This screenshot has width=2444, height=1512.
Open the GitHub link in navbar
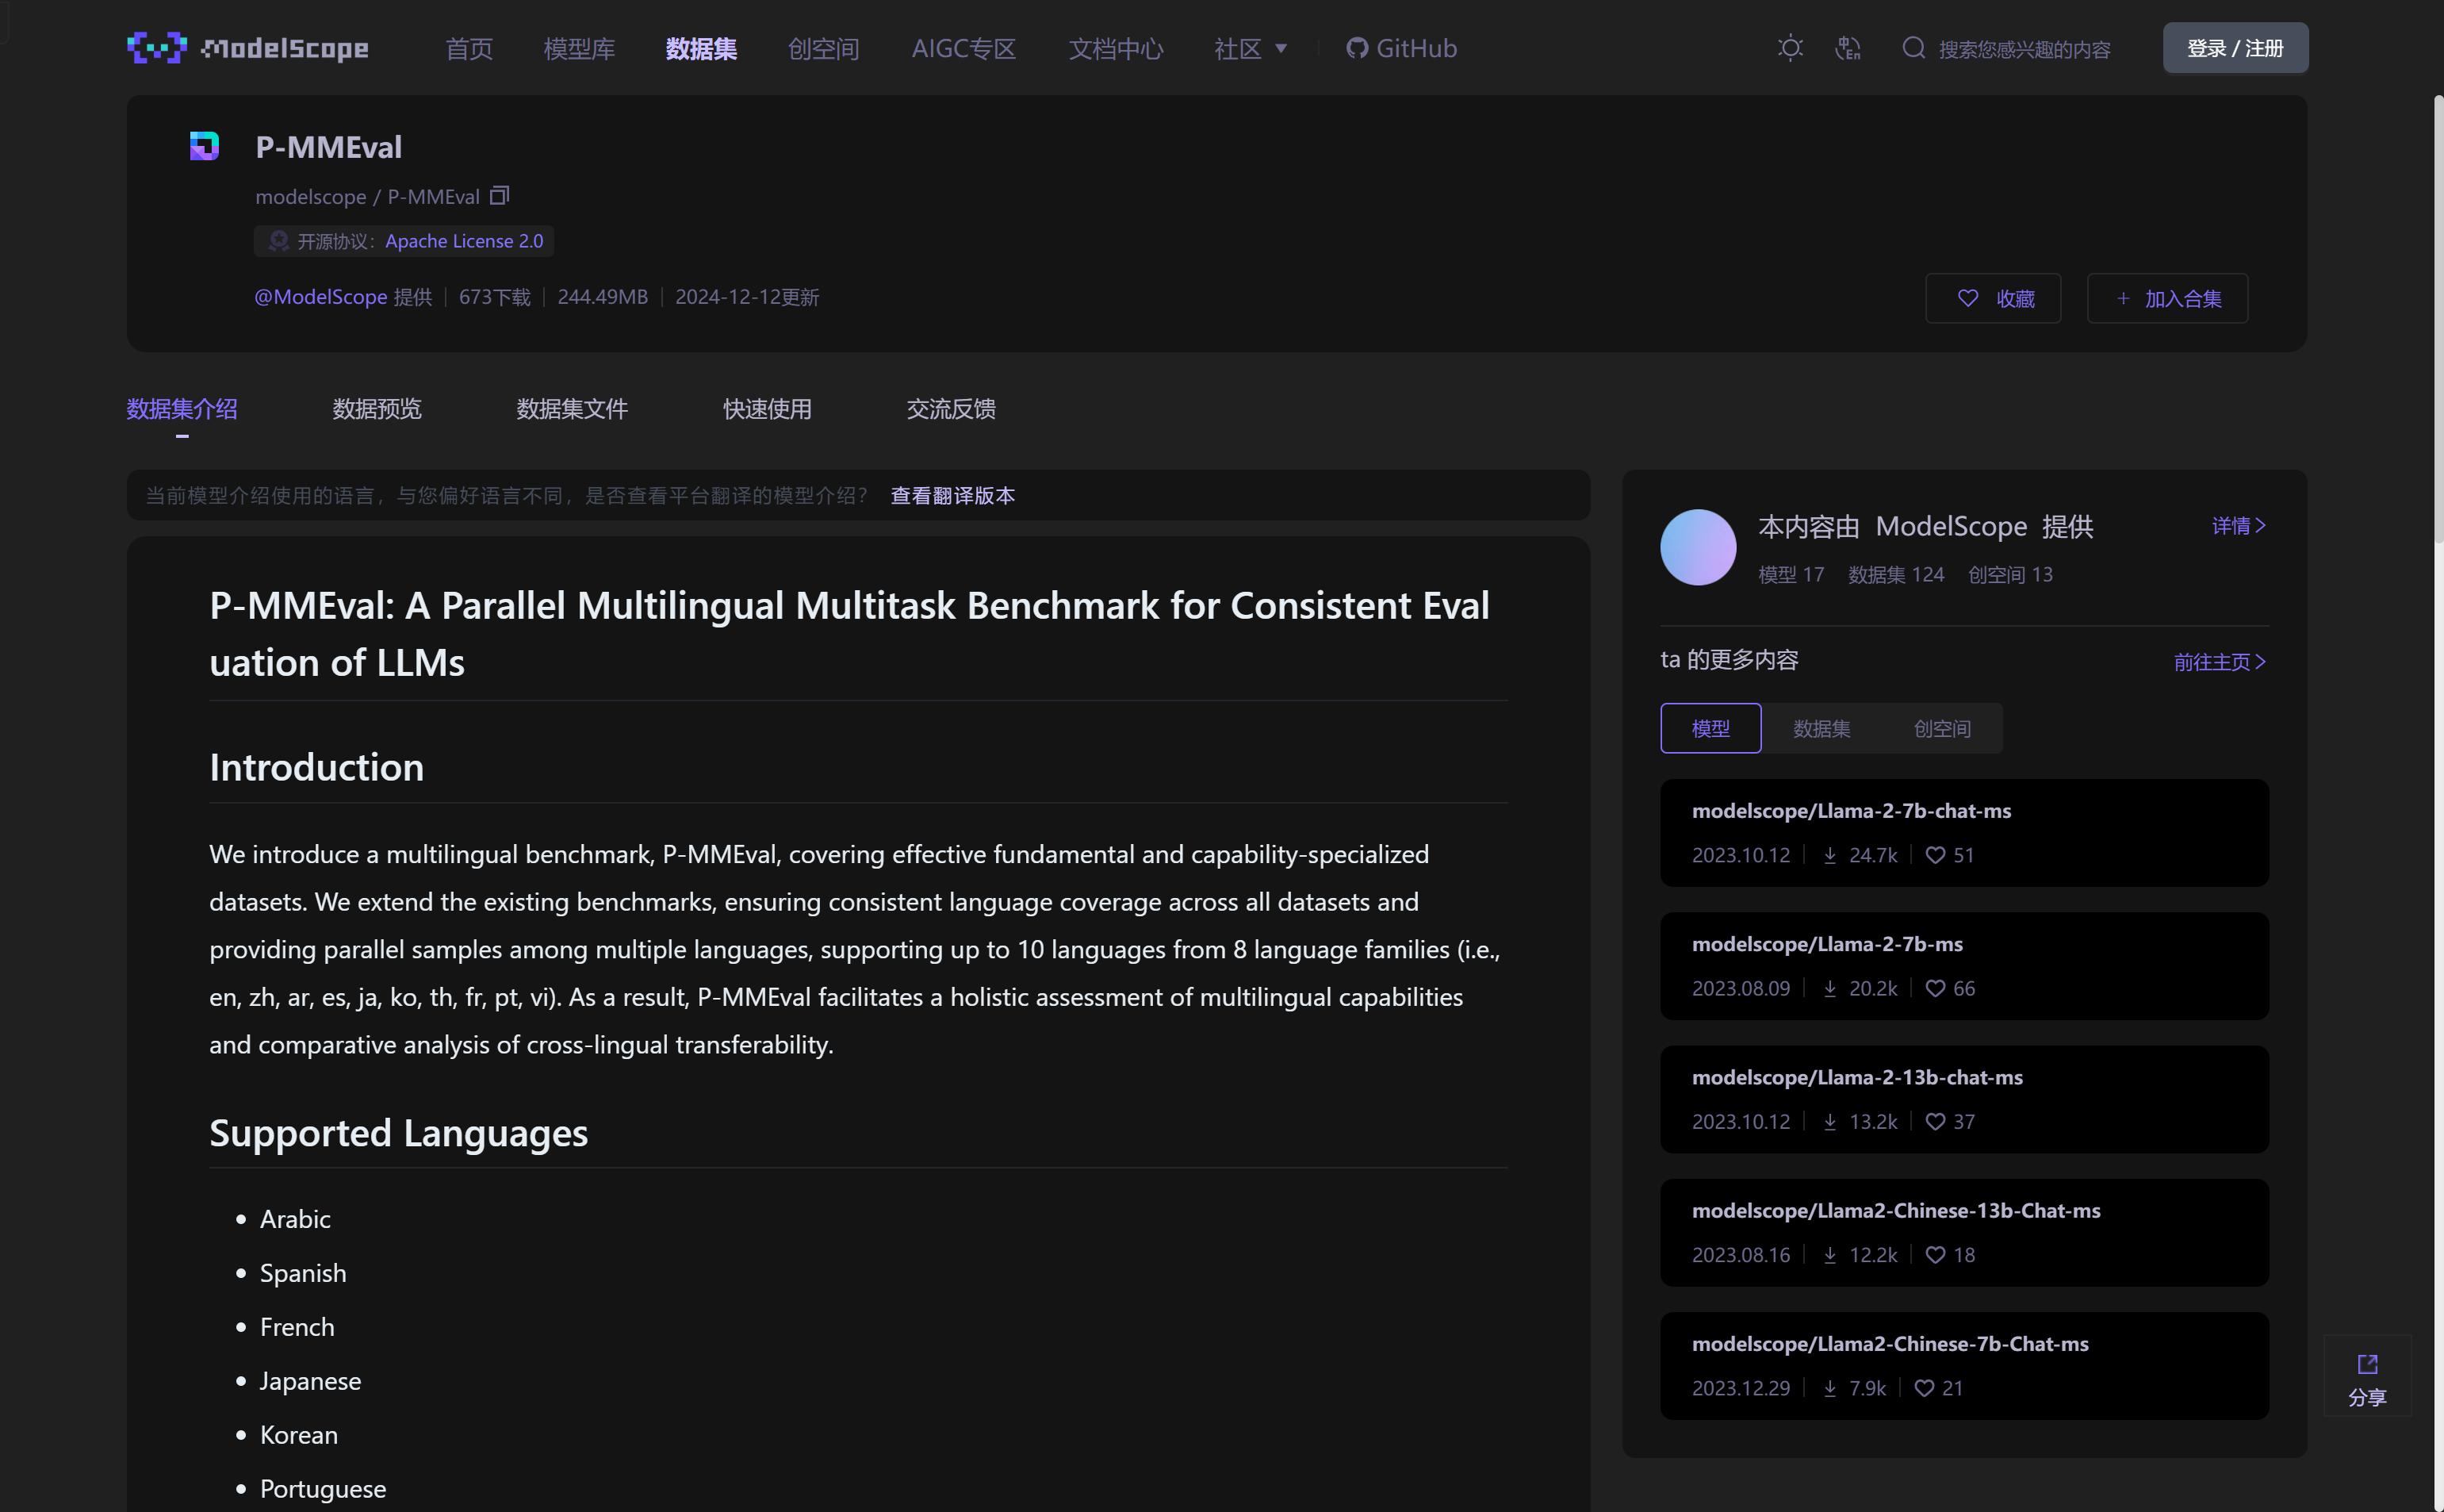click(x=1401, y=48)
